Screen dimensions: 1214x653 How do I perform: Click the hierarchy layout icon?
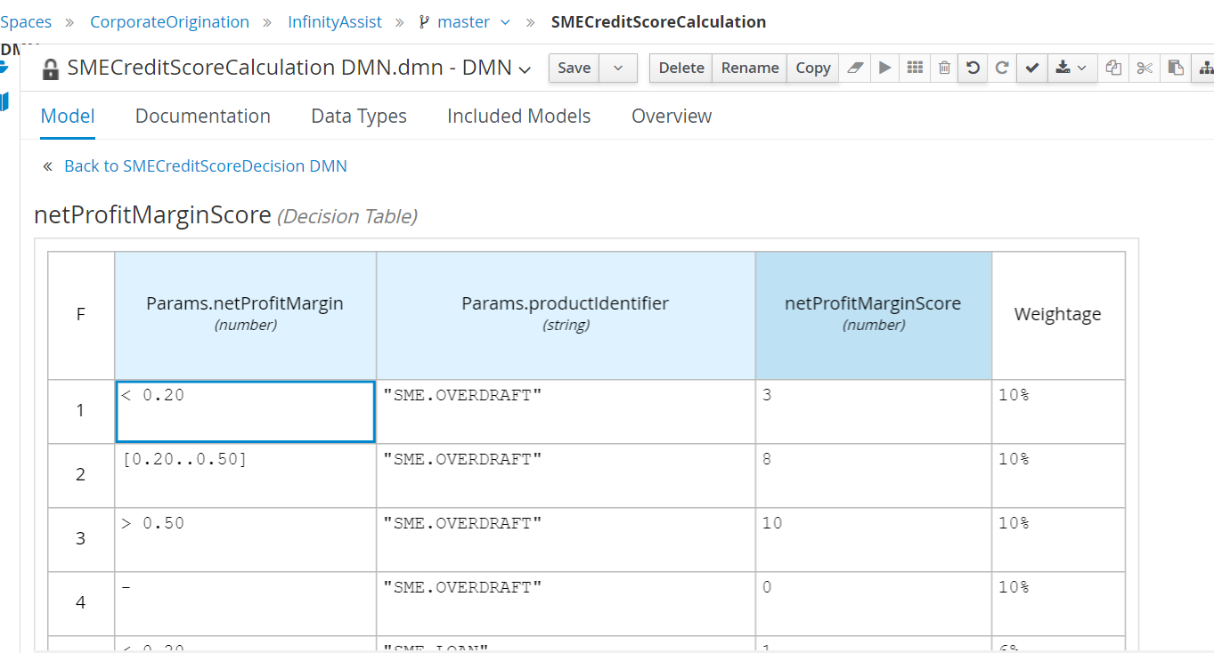click(x=1205, y=68)
